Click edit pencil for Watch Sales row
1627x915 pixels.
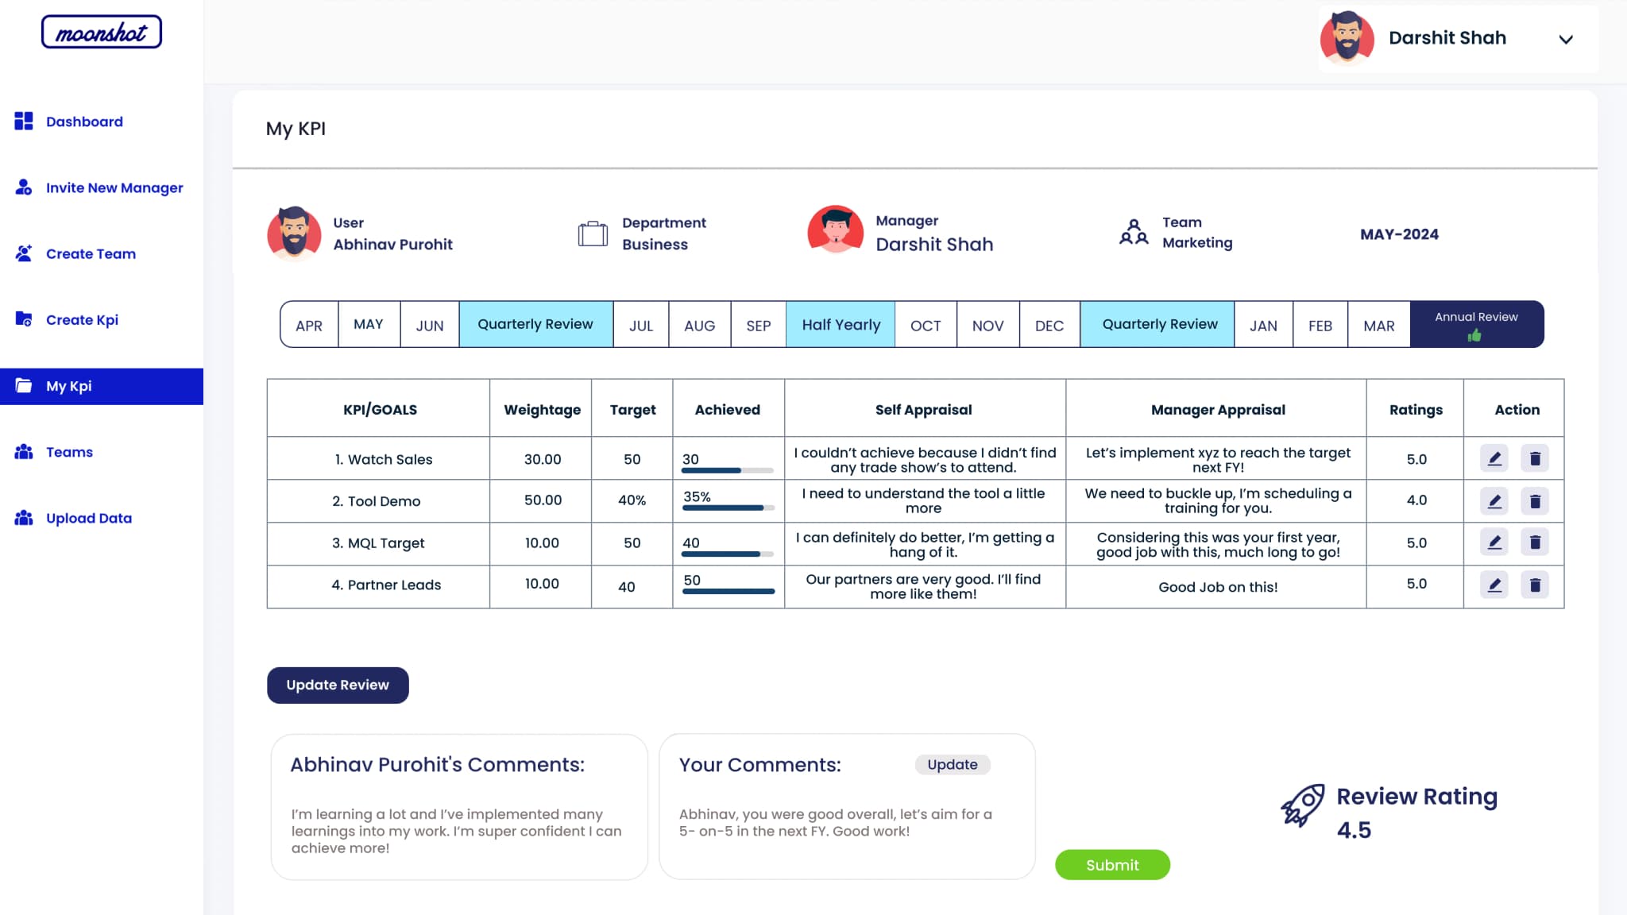[x=1494, y=458]
